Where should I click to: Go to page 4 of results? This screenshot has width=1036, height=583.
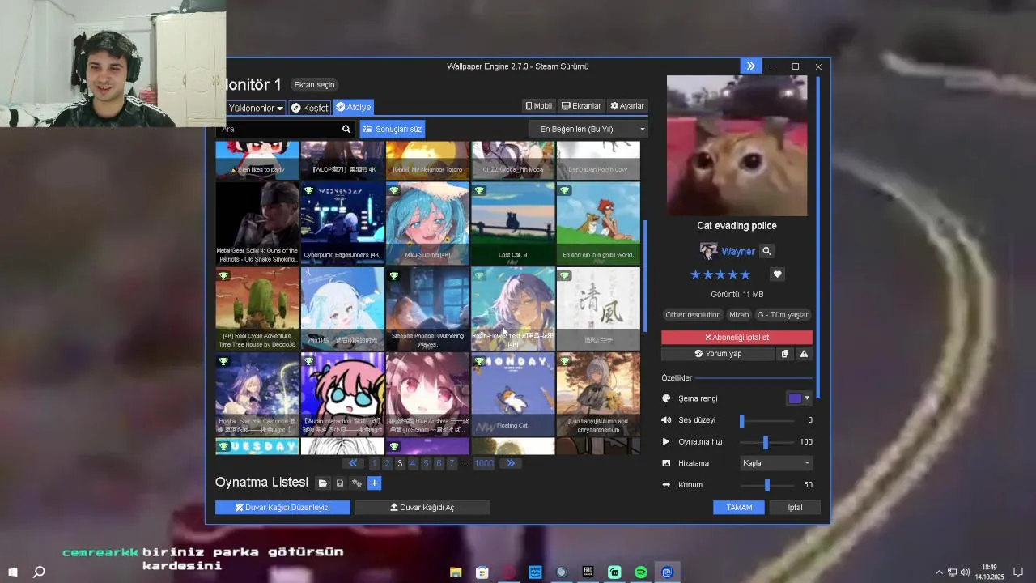click(x=413, y=463)
